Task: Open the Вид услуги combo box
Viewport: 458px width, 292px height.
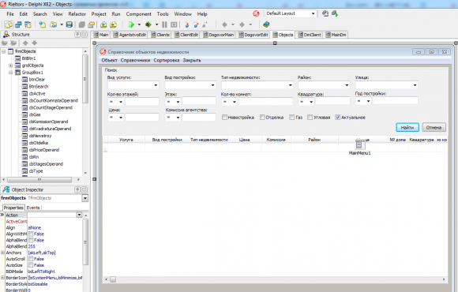Action: [x=133, y=85]
